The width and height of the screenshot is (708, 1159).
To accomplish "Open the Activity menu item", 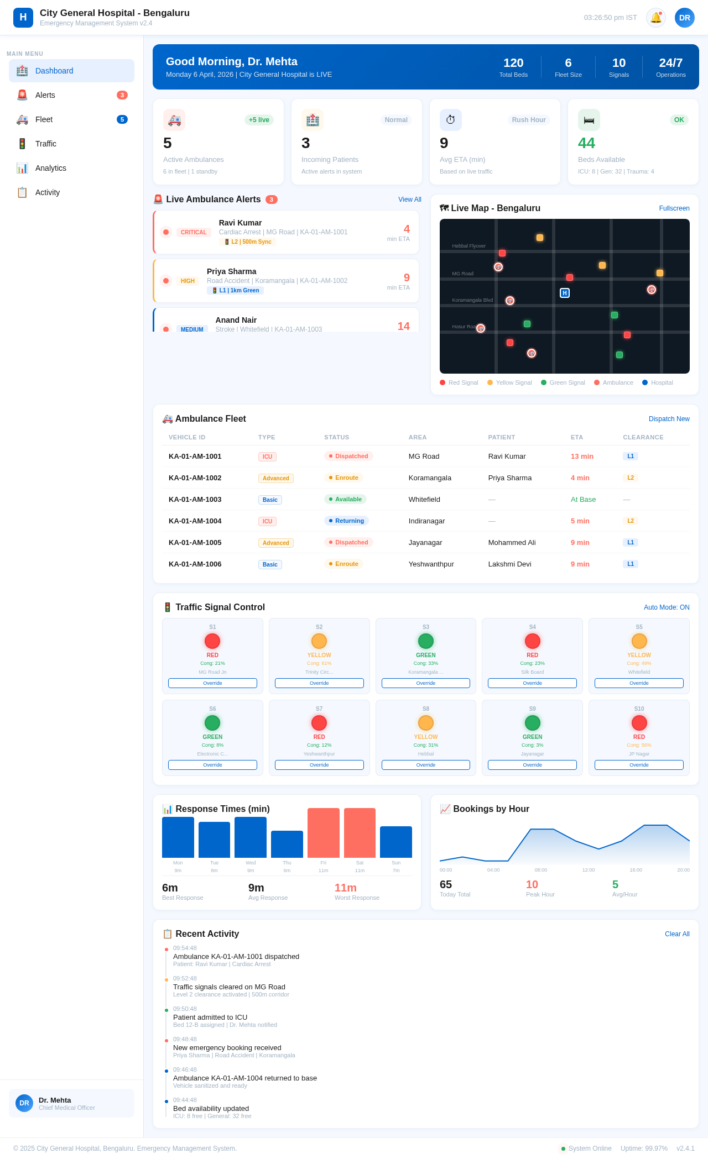I will tap(71, 192).
